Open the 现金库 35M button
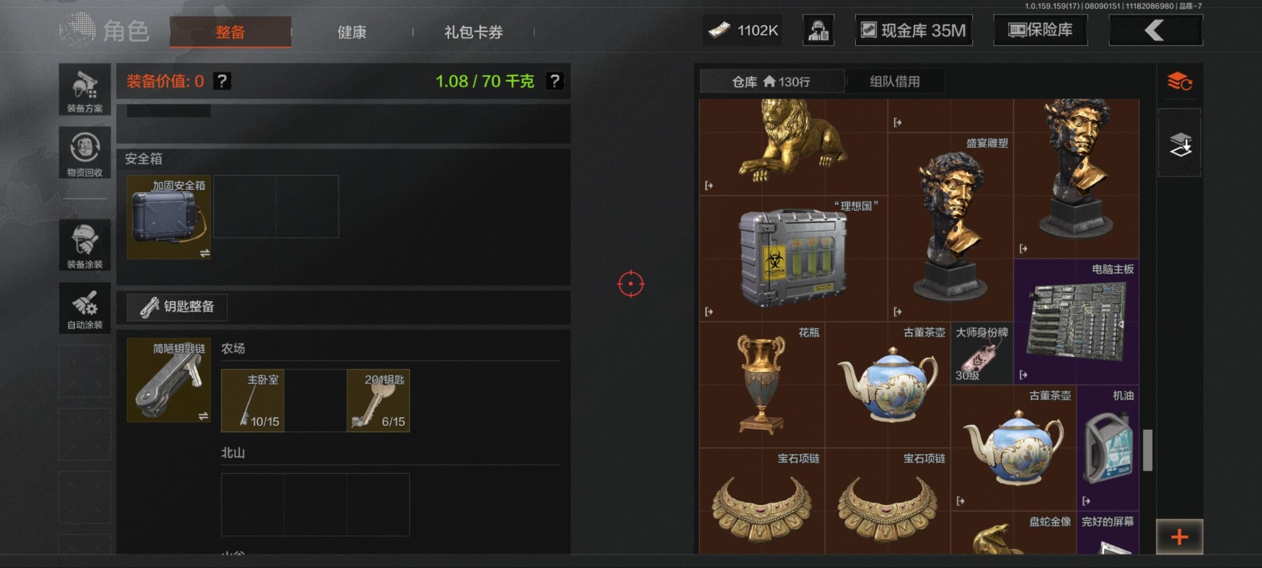The width and height of the screenshot is (1262, 568). (914, 30)
